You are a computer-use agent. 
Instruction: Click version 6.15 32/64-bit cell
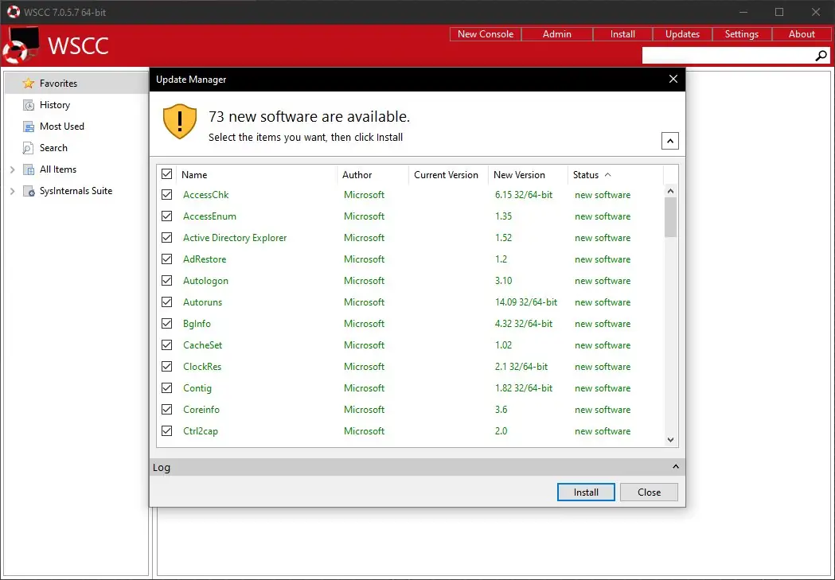(x=524, y=195)
